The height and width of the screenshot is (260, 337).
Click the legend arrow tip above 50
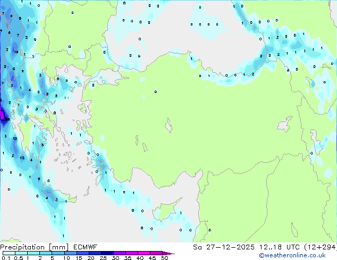pos(168,253)
